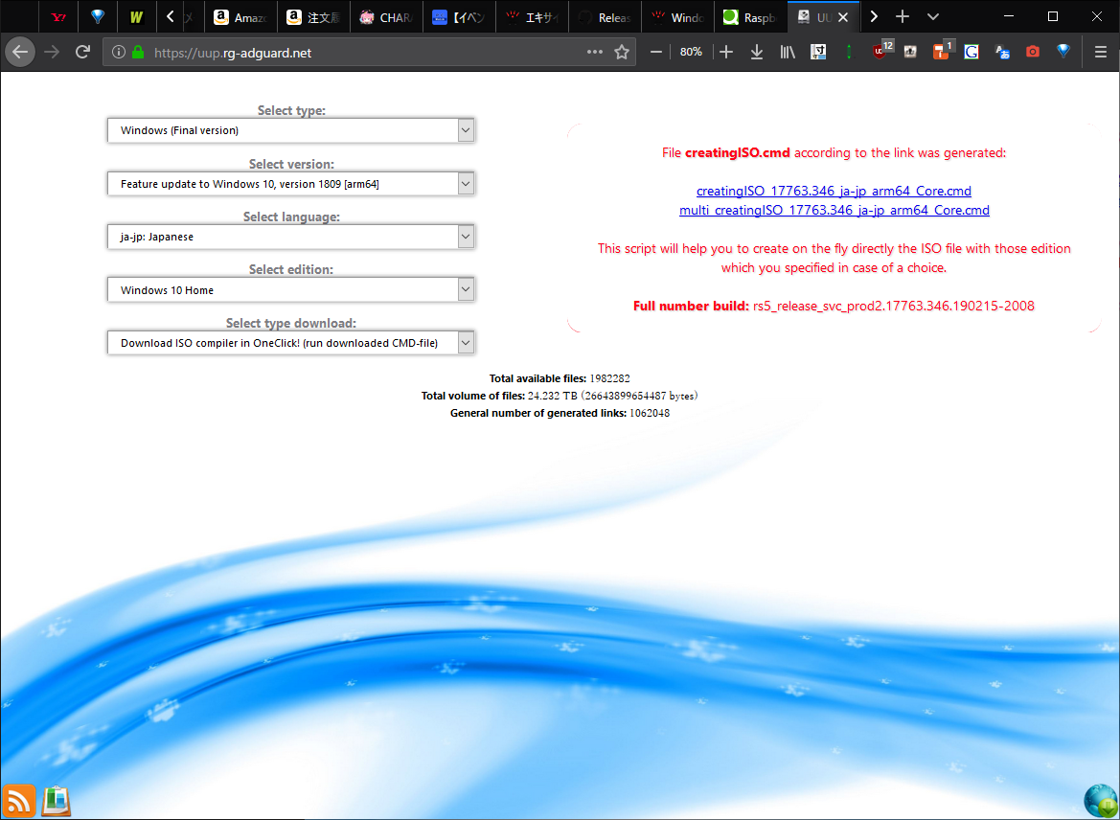The width and height of the screenshot is (1120, 820).
Task: Open the Google Translate extension icon
Action: point(1002,52)
